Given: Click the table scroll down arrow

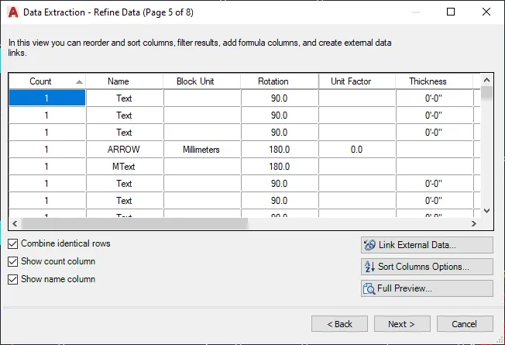Looking at the screenshot, I should [486, 211].
